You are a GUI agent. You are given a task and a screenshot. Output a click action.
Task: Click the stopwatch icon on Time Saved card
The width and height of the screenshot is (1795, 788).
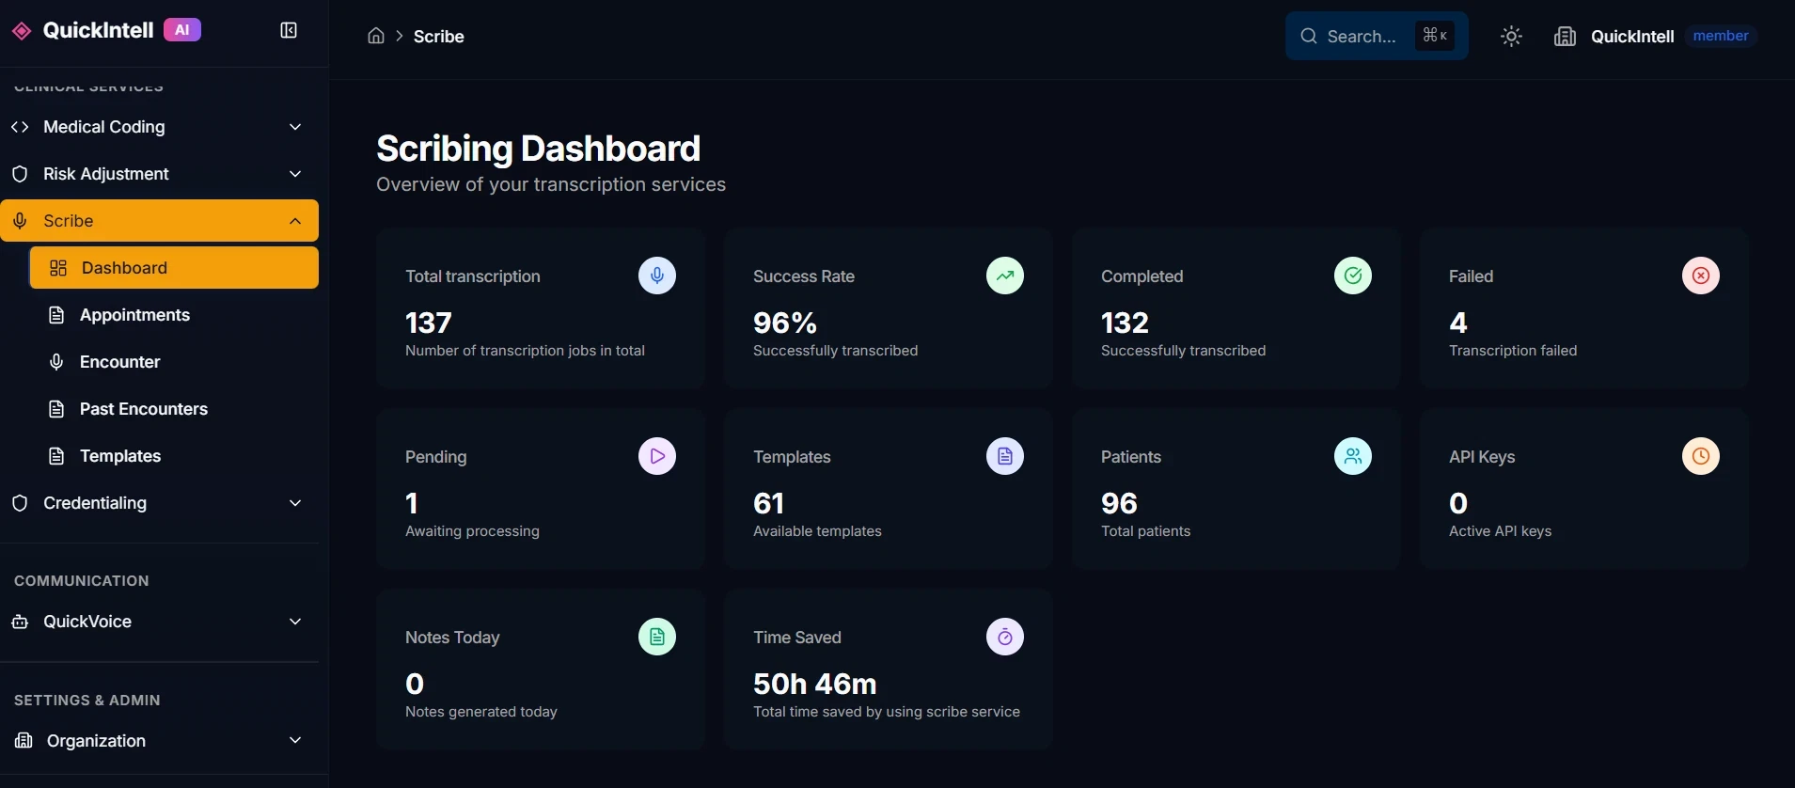(1005, 637)
